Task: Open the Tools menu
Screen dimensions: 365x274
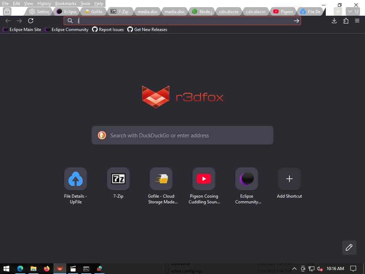Action: coord(85,4)
